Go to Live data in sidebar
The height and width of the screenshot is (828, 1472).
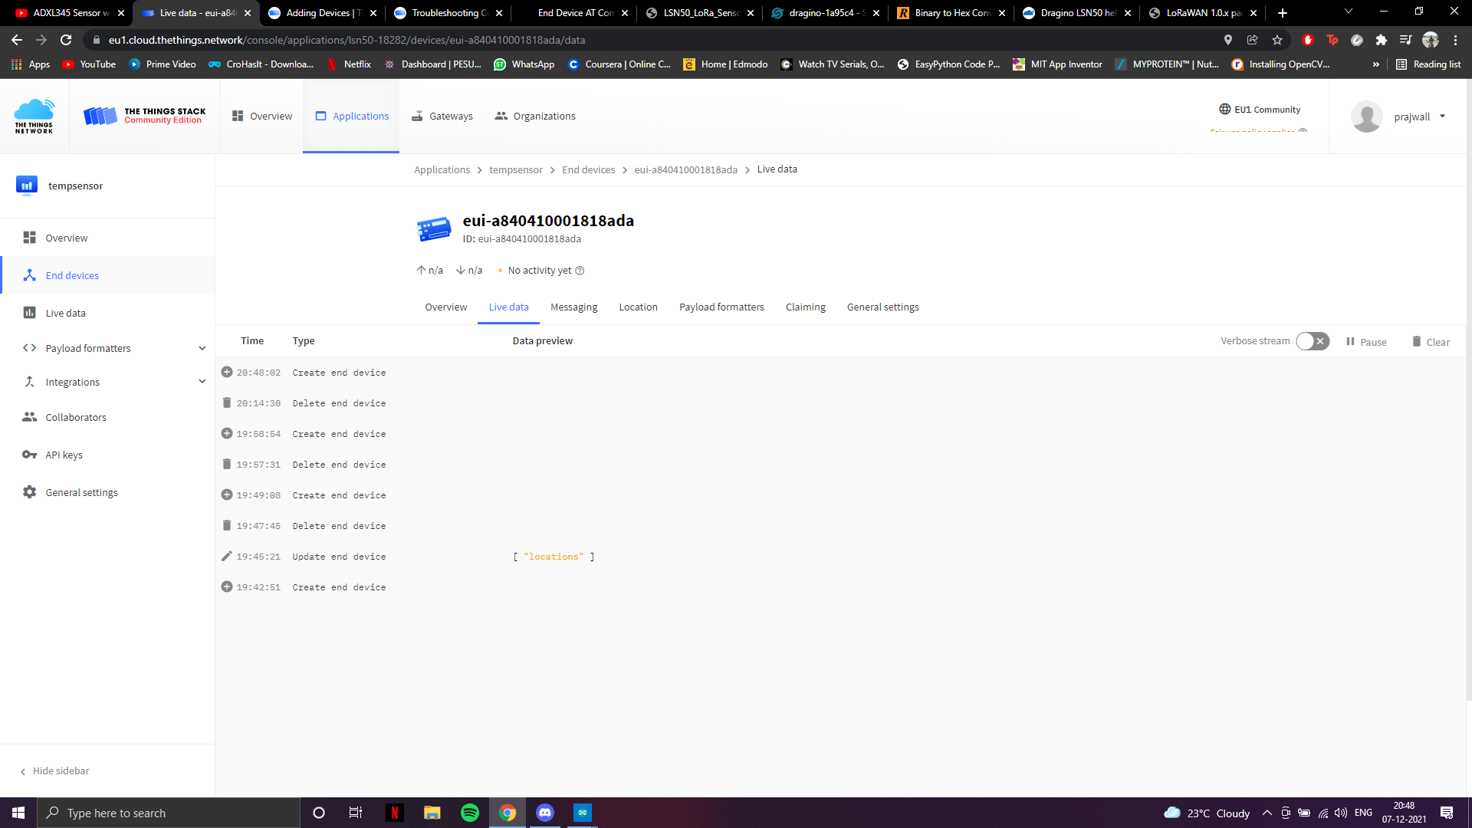(x=65, y=313)
